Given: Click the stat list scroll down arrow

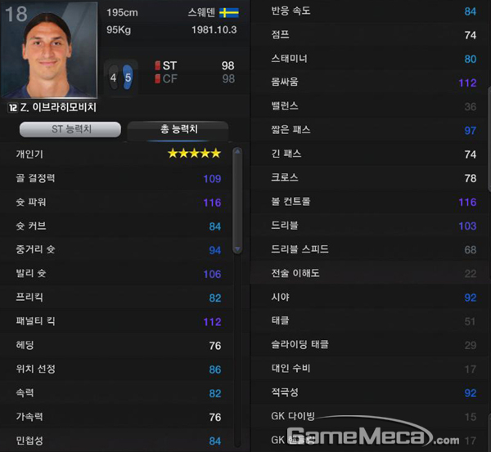Looking at the screenshot, I should (x=237, y=249).
